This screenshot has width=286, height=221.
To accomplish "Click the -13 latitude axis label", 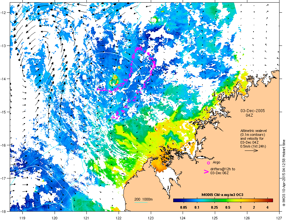I will pos(4,46).
